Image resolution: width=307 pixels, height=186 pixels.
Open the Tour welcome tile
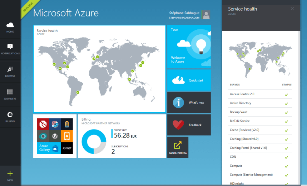click(x=189, y=46)
